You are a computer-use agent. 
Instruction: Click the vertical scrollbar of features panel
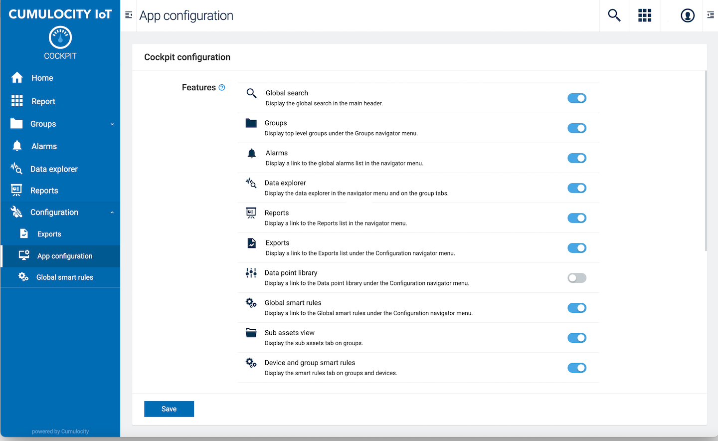pyautogui.click(x=706, y=160)
